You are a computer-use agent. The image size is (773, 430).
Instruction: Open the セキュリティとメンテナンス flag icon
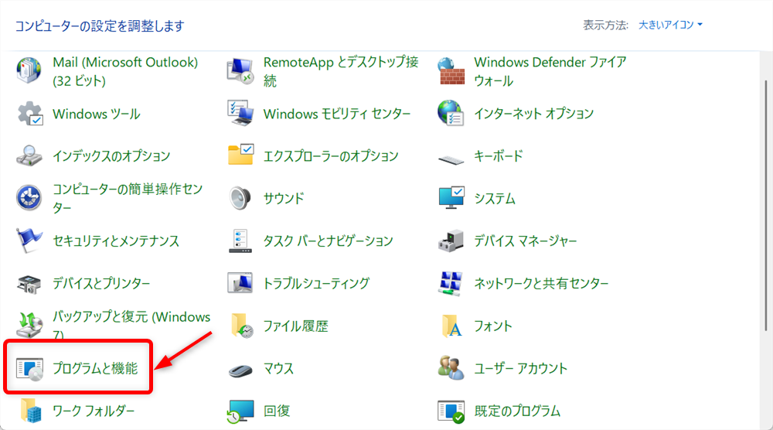29,241
